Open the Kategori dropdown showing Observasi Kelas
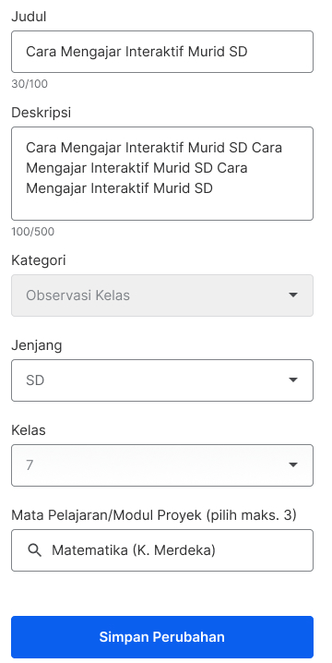Screen dimensions: 332x663 point(162,295)
